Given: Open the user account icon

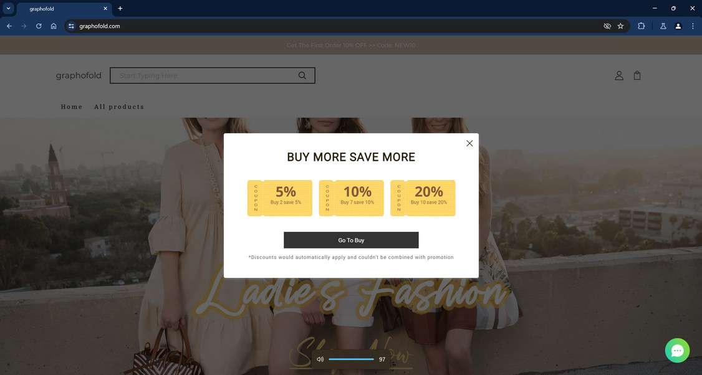Looking at the screenshot, I should pos(618,75).
